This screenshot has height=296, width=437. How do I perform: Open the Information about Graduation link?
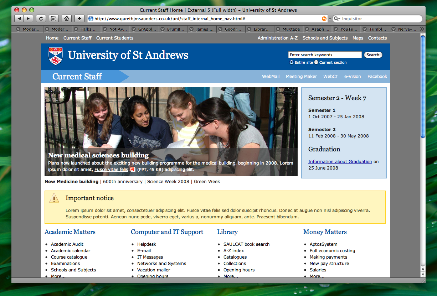click(340, 162)
